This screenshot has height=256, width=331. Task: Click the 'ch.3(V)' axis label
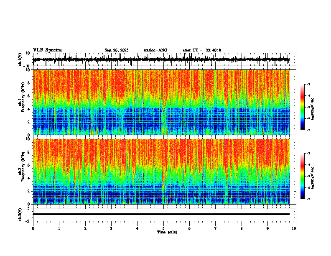pos(20,215)
